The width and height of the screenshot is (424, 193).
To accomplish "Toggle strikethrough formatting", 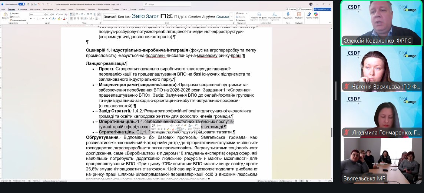I will tap(43, 19).
